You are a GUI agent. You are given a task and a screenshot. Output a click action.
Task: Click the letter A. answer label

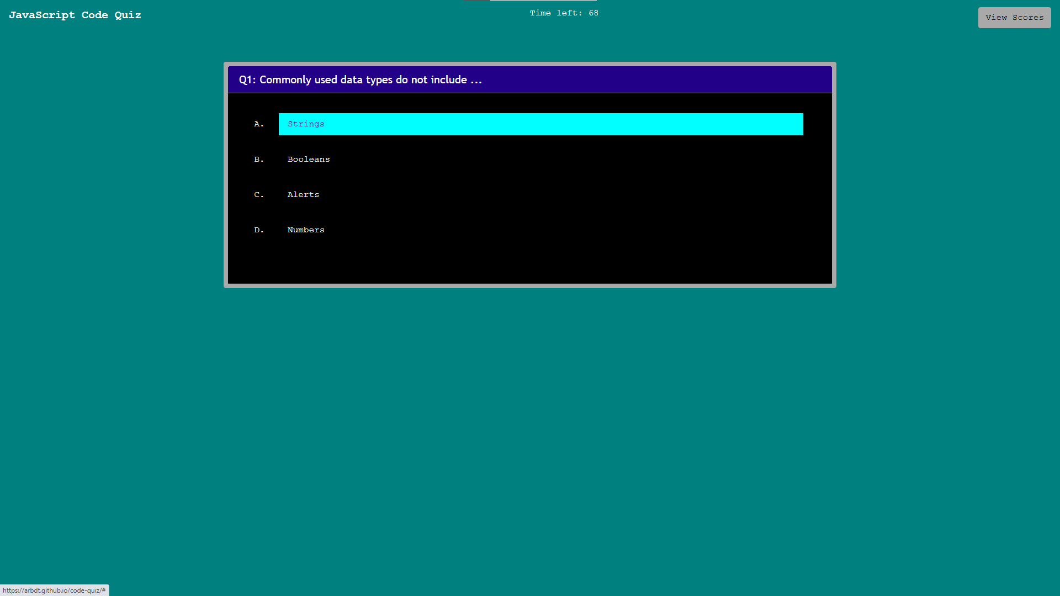pos(259,124)
